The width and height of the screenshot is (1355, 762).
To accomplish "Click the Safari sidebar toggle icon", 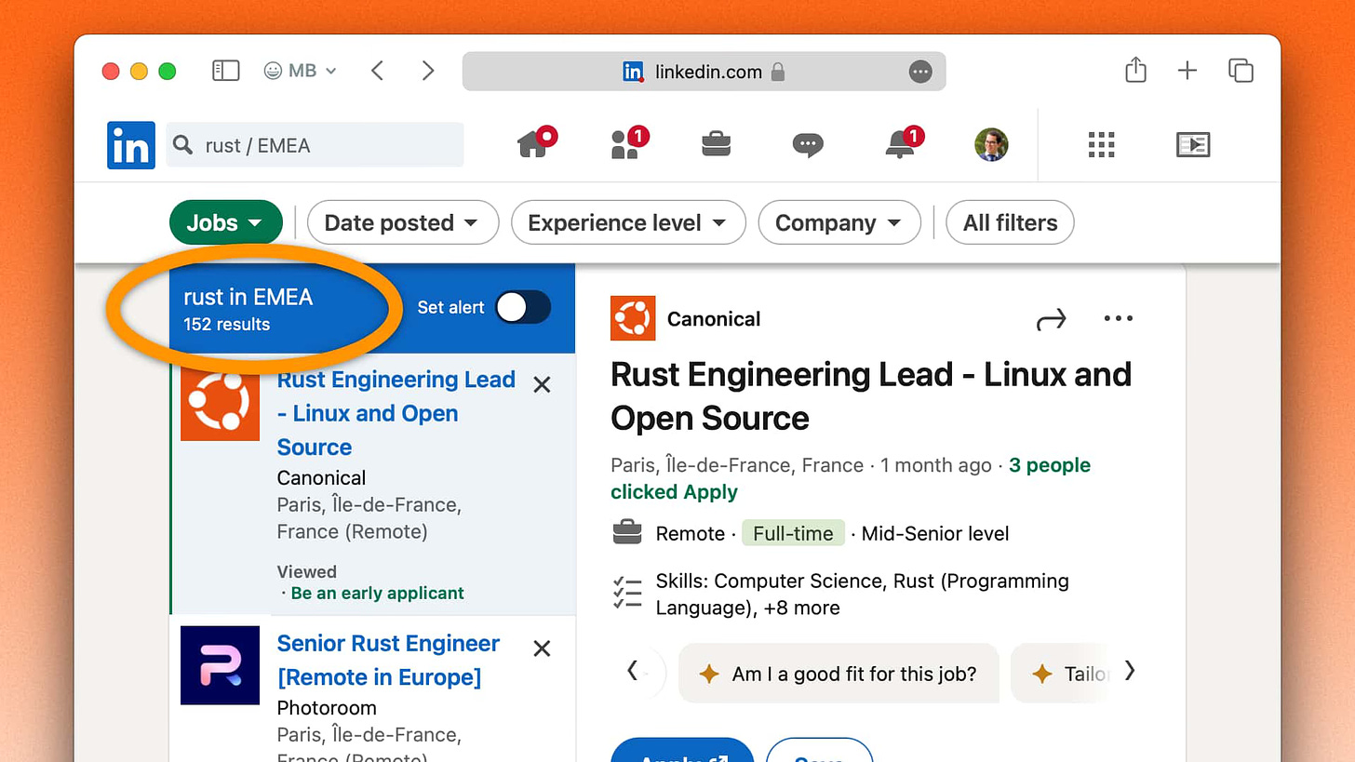I will coord(226,71).
